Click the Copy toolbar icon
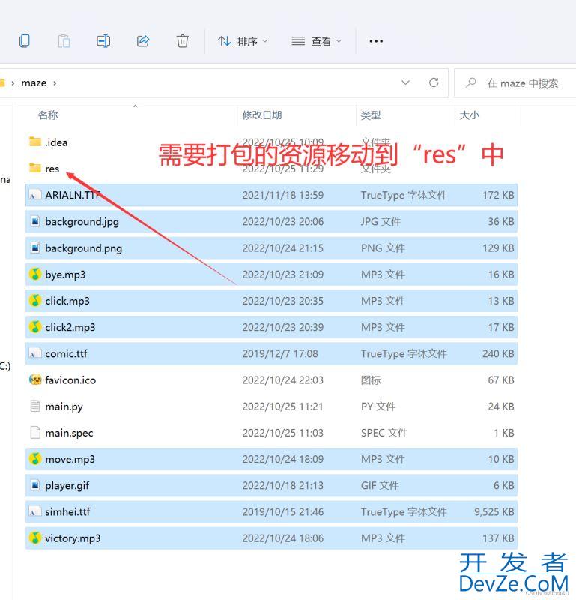 click(25, 41)
